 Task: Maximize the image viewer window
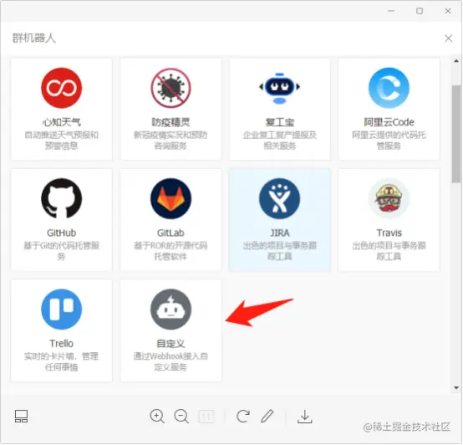(x=420, y=11)
